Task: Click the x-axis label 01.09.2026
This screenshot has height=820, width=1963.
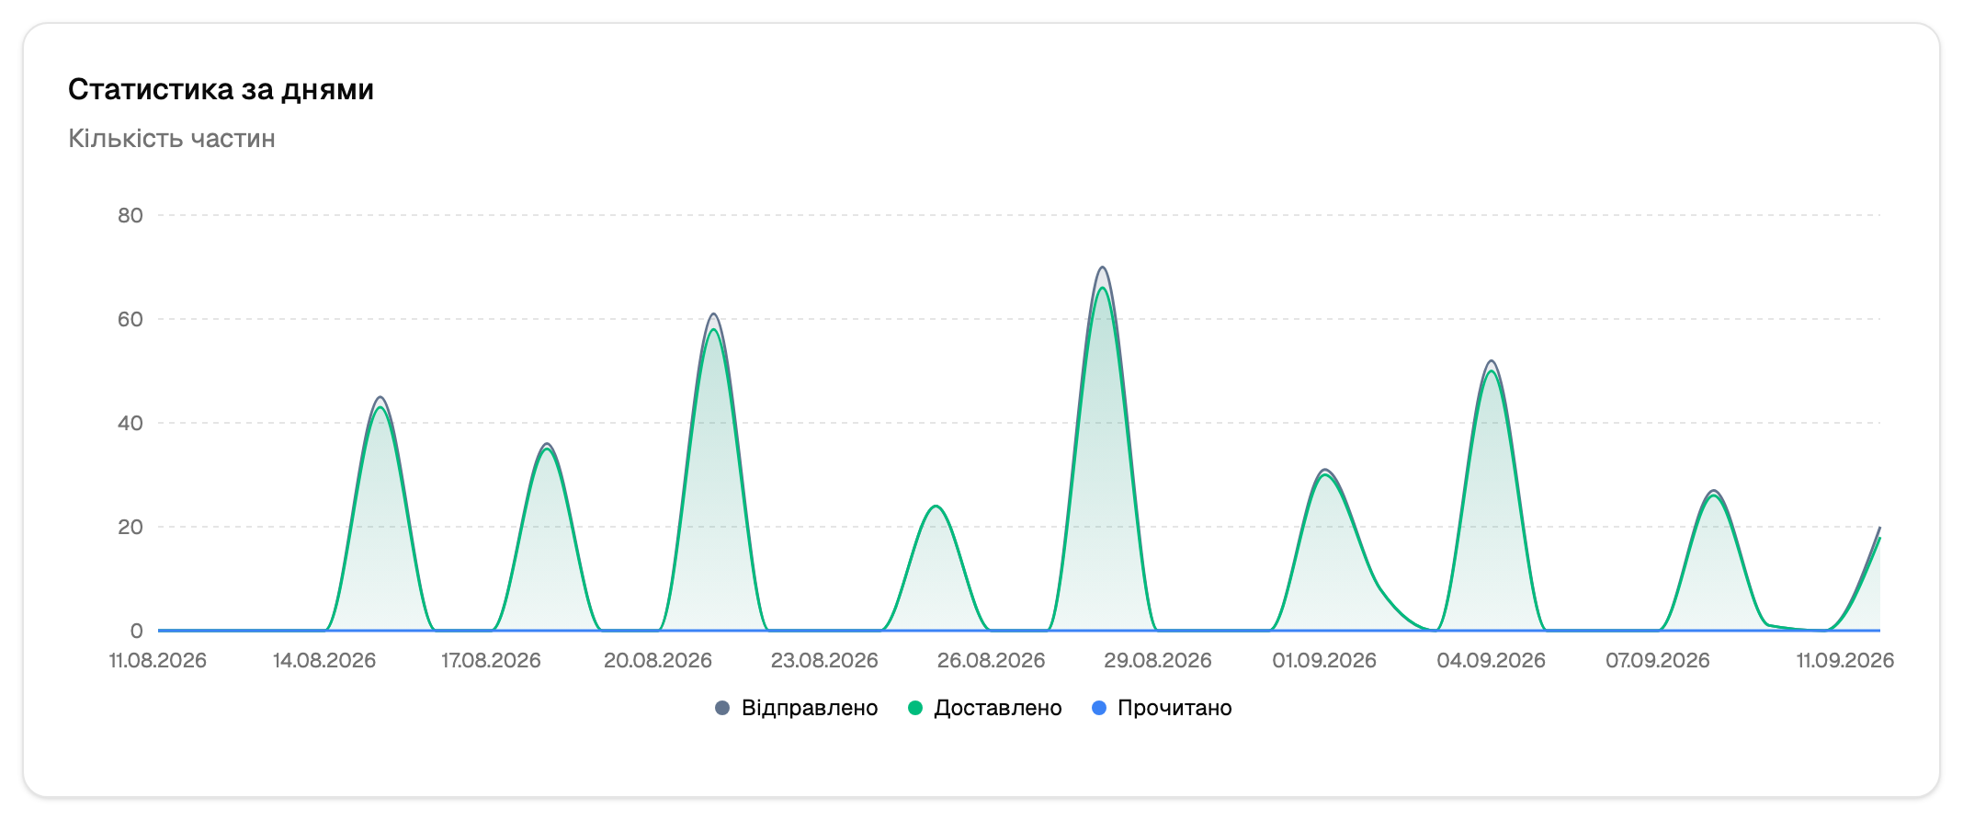Action: [x=1324, y=660]
